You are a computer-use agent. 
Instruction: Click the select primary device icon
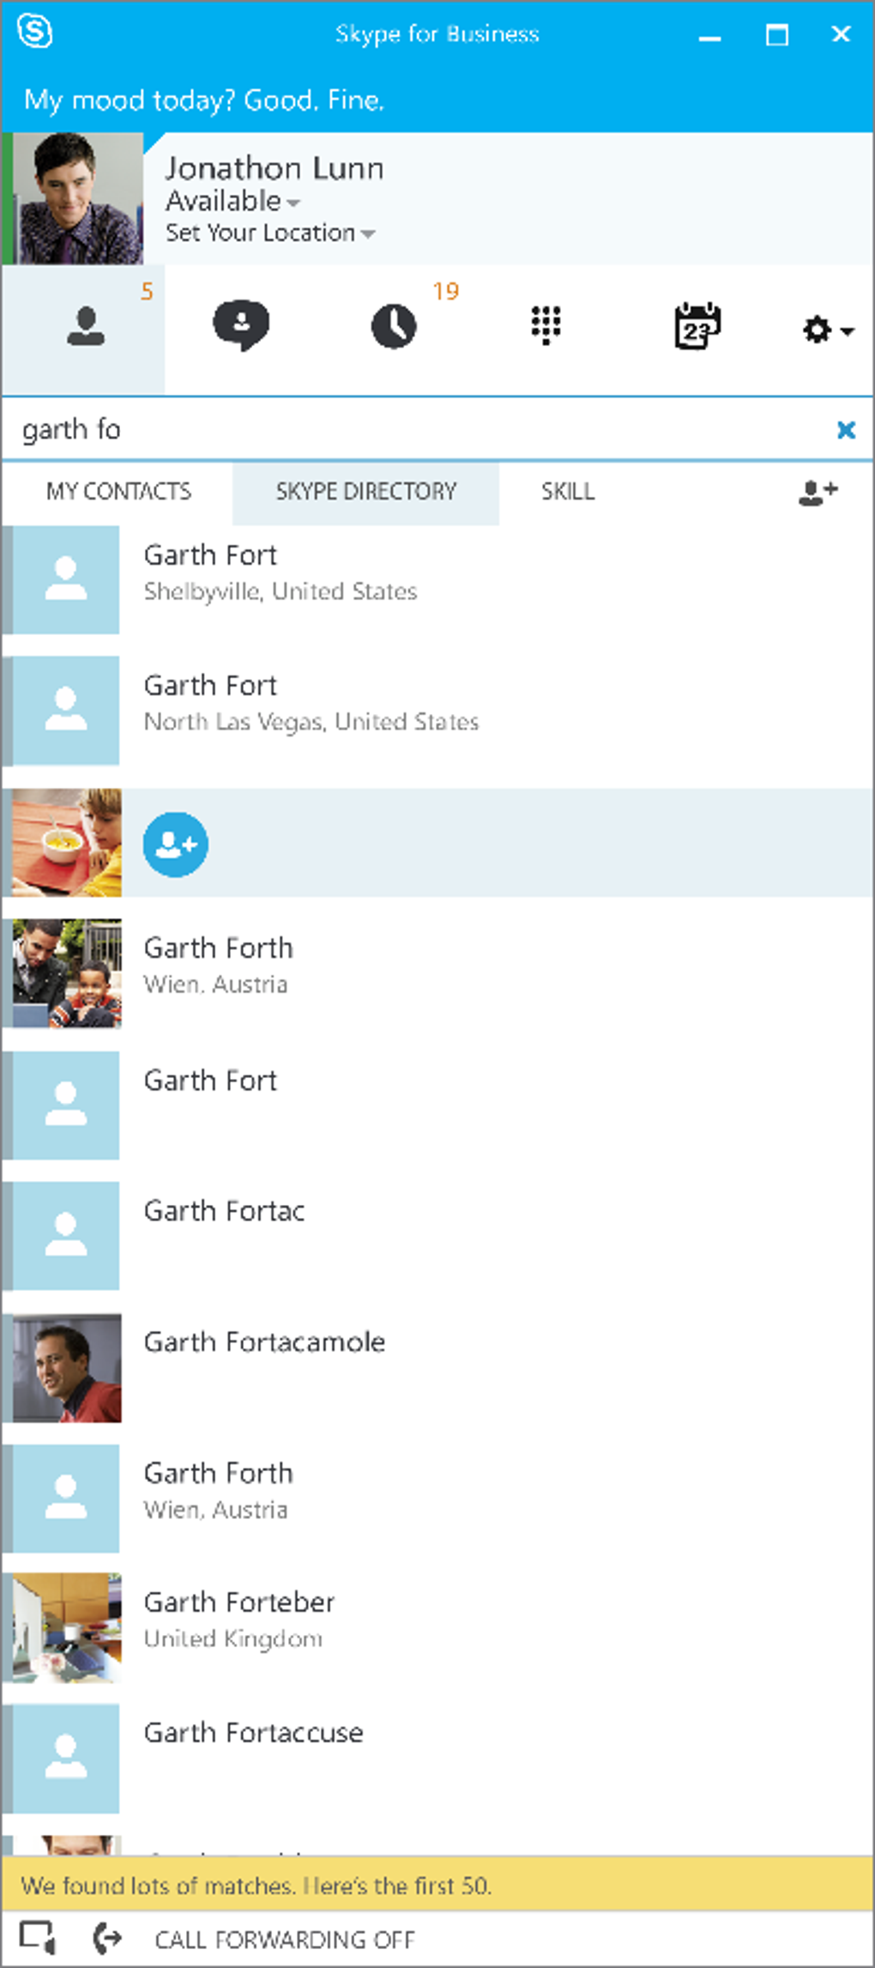pyautogui.click(x=38, y=1939)
